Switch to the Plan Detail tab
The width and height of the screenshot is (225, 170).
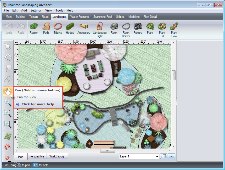pyautogui.click(x=150, y=17)
